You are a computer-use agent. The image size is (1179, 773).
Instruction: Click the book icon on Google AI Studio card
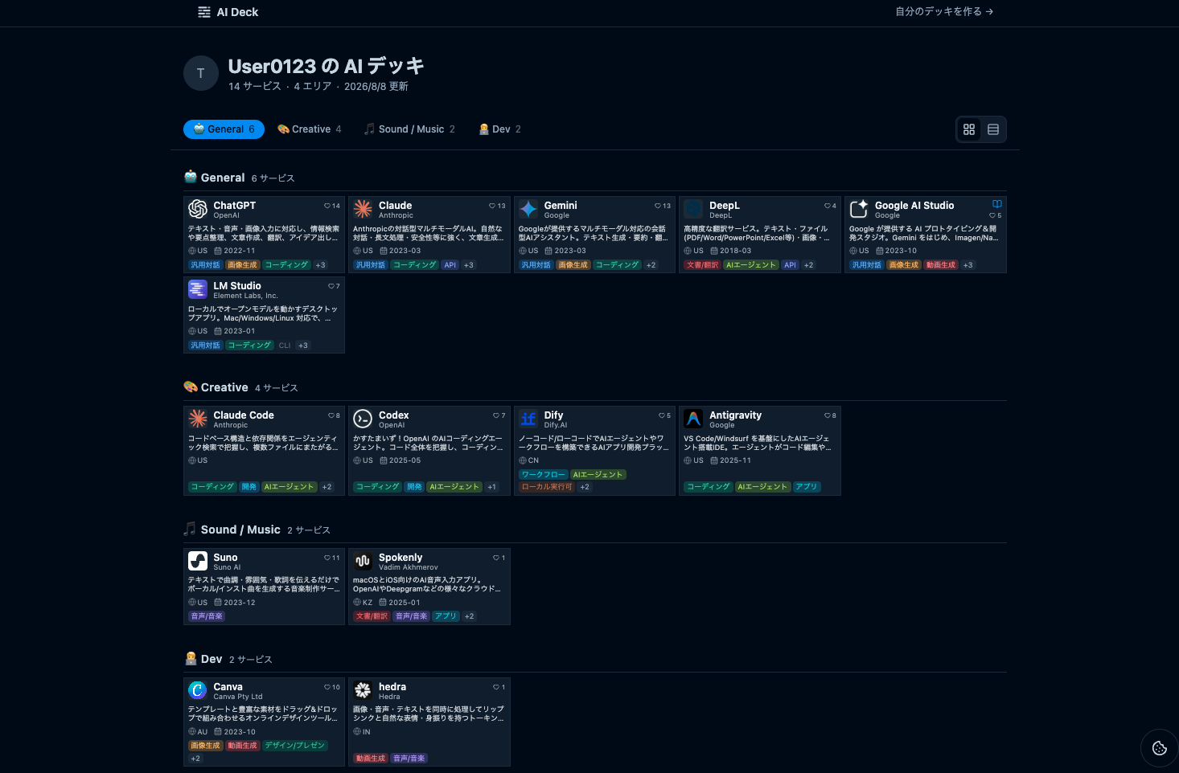tap(997, 204)
